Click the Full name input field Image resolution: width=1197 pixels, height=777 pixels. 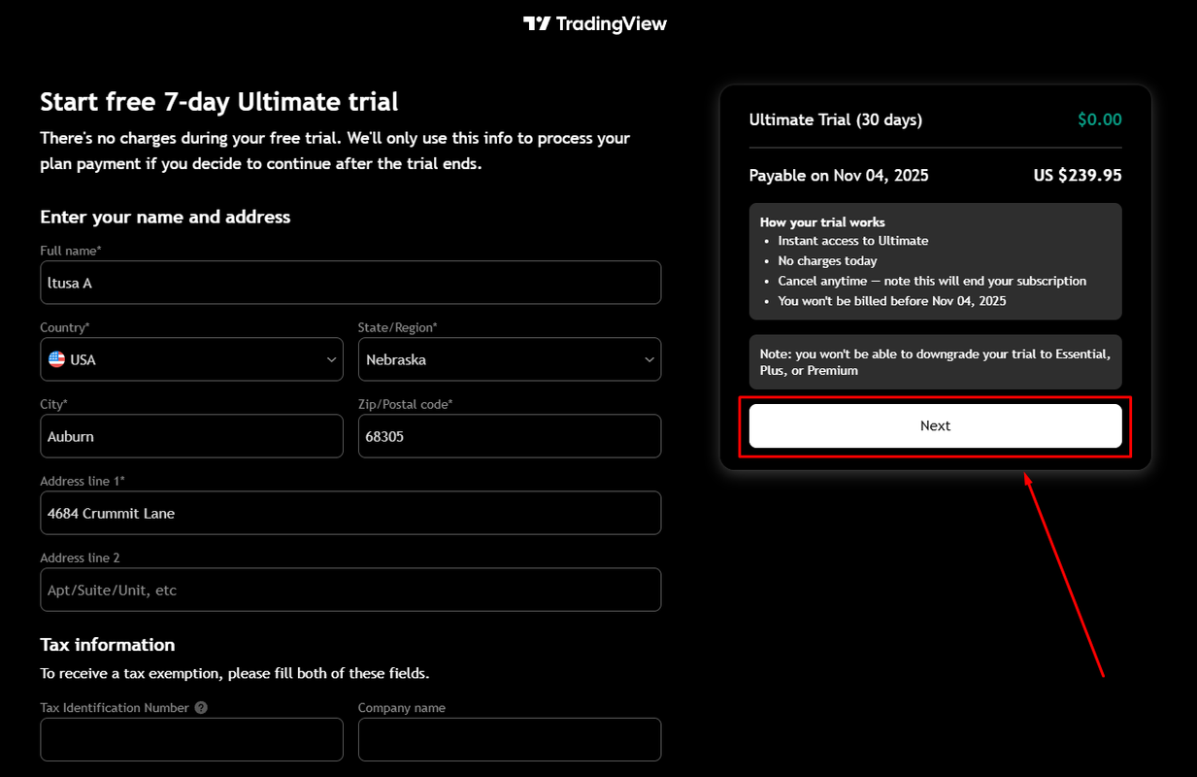(x=350, y=283)
